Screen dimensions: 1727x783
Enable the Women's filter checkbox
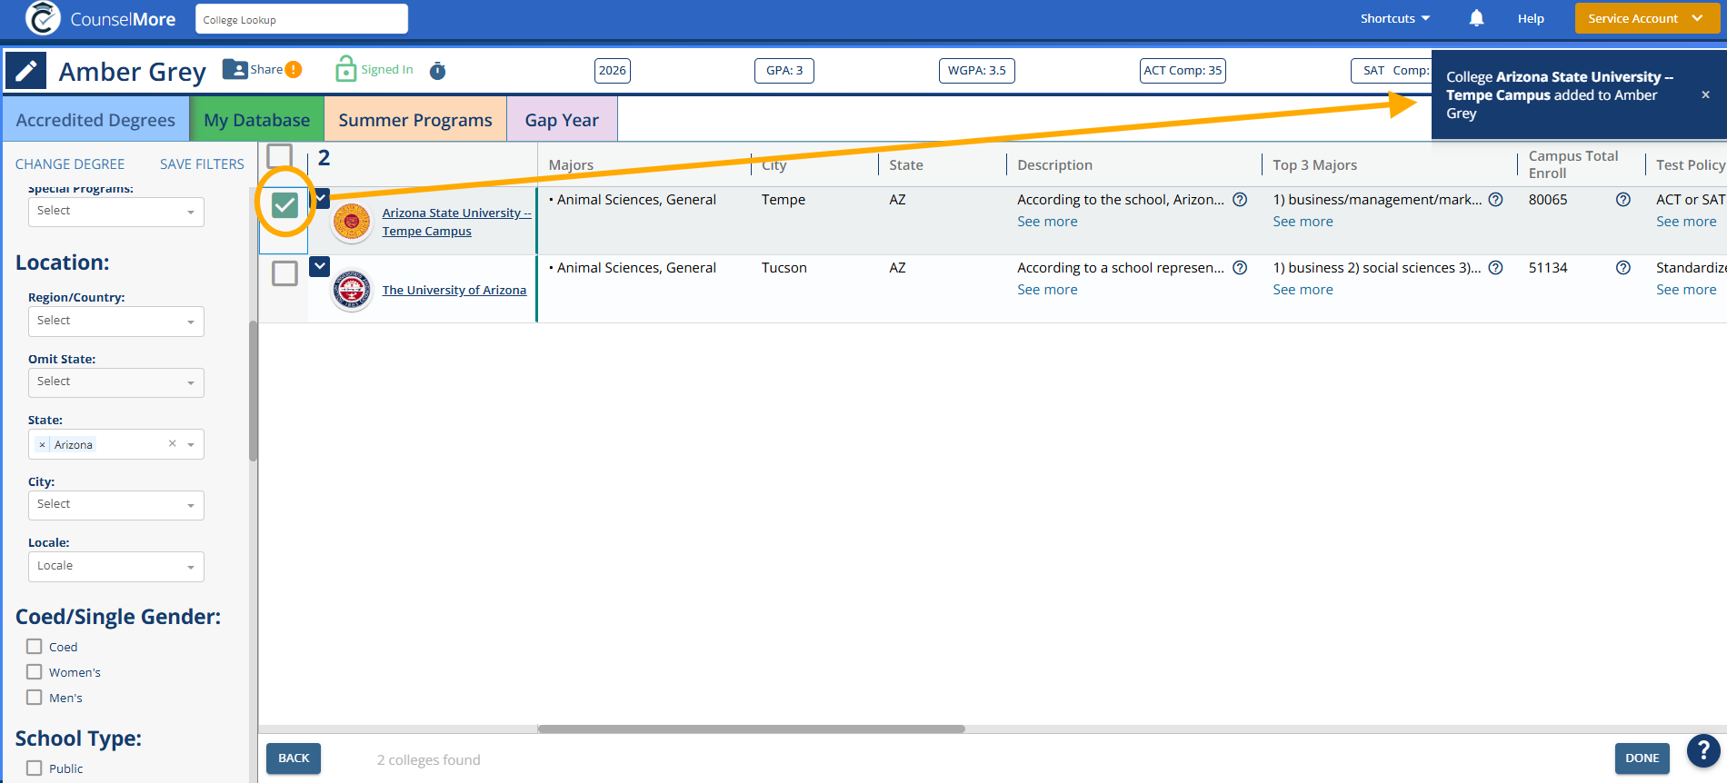click(x=35, y=672)
